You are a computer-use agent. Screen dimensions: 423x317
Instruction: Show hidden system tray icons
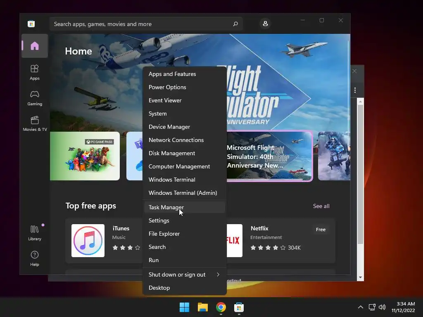click(x=360, y=307)
